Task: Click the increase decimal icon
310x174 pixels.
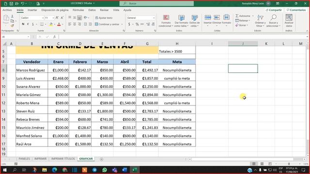Action: (148, 24)
